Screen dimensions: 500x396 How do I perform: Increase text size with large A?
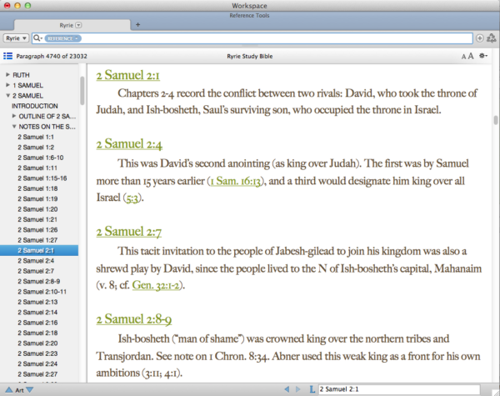coord(470,56)
